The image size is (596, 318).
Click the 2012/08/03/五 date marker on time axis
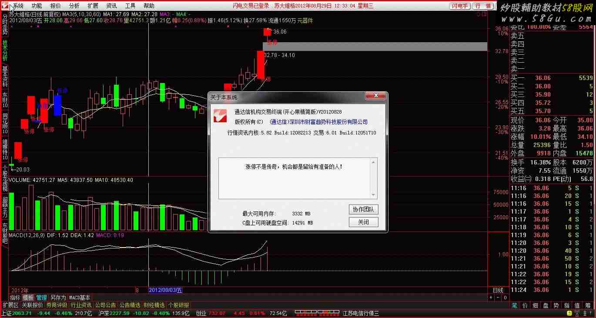166,290
